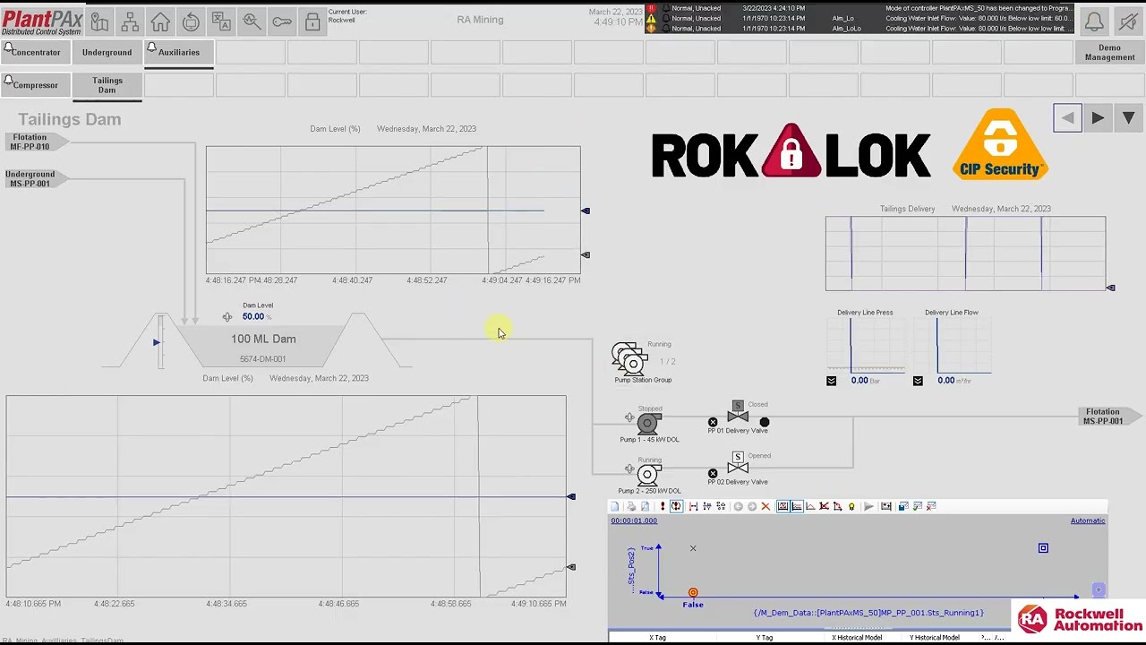Click the square marker icon in XY plot area

(x=1043, y=547)
